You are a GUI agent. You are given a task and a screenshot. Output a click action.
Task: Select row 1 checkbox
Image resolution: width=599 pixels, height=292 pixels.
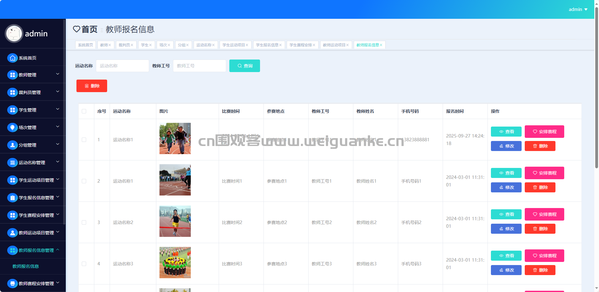(84, 140)
